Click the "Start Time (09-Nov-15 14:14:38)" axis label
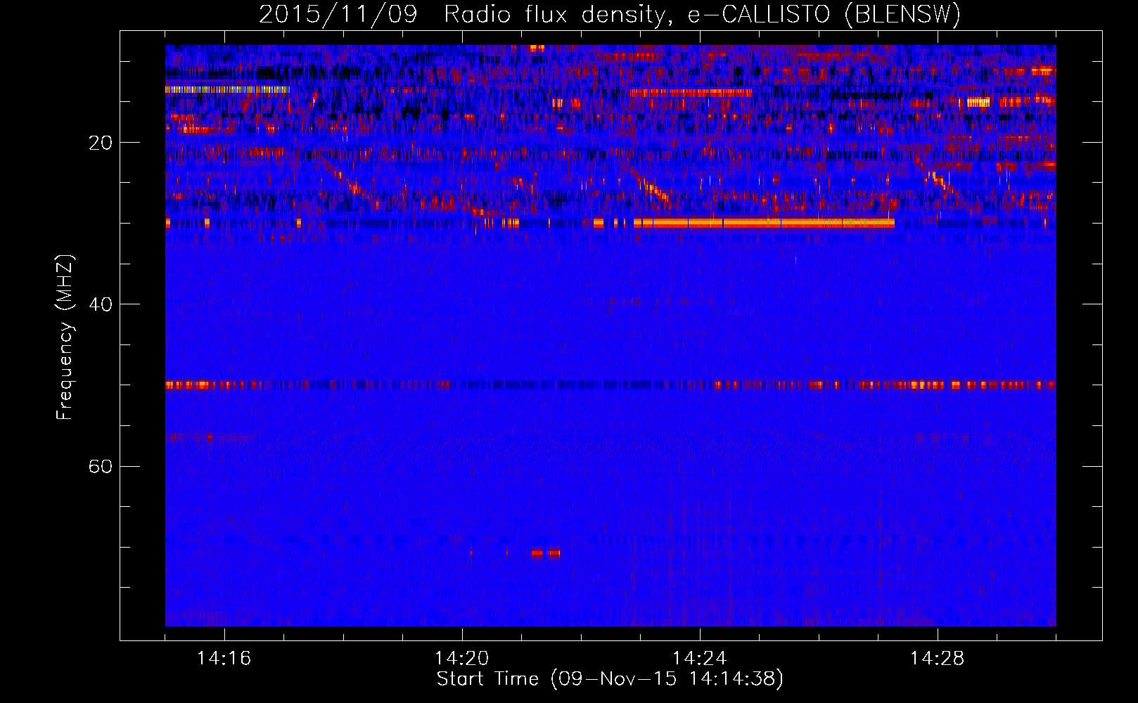Image resolution: width=1138 pixels, height=703 pixels. tap(610, 679)
